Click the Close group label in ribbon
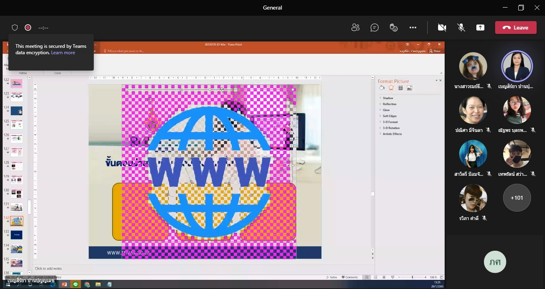 click(x=58, y=73)
